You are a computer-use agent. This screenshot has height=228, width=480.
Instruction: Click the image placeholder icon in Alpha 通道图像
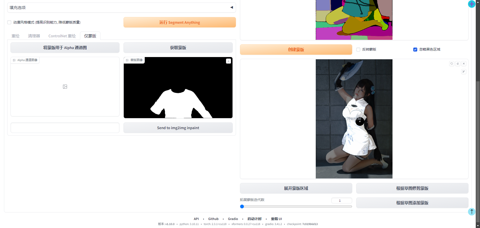65,87
